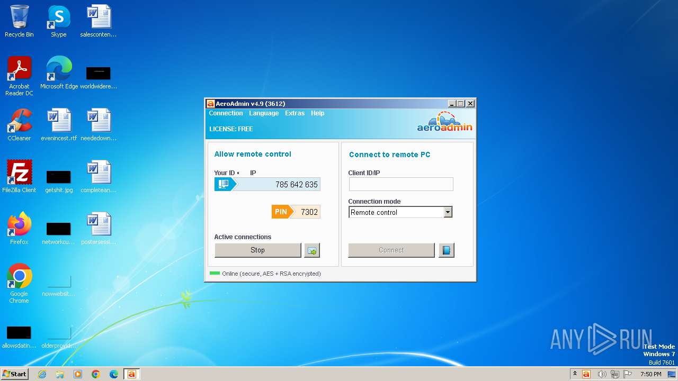This screenshot has height=381, width=678.
Task: Open the Language menu
Action: click(x=264, y=113)
